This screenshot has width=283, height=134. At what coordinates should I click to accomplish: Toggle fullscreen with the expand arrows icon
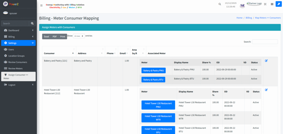click(x=265, y=4)
